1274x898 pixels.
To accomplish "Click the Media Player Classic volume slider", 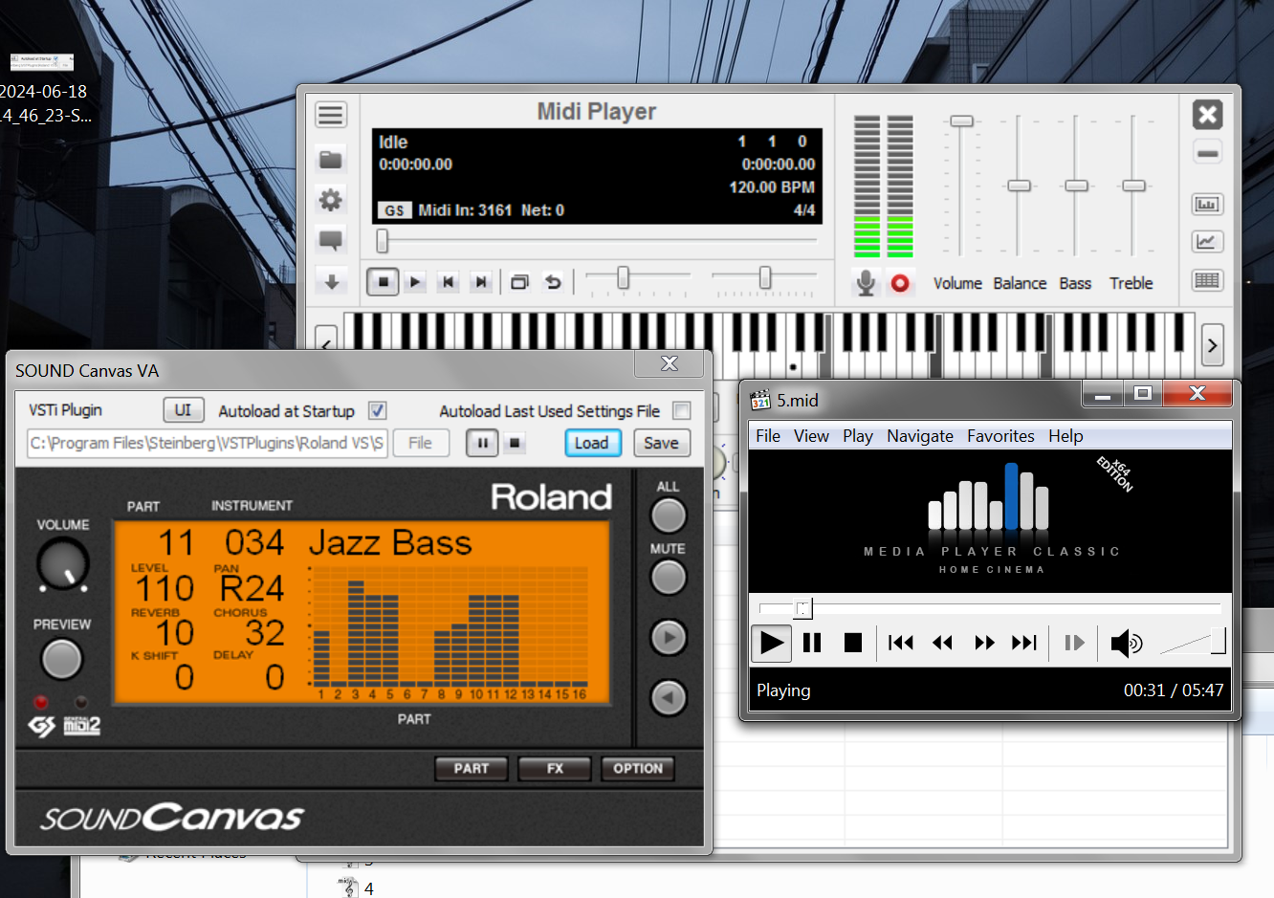I will pyautogui.click(x=1193, y=642).
